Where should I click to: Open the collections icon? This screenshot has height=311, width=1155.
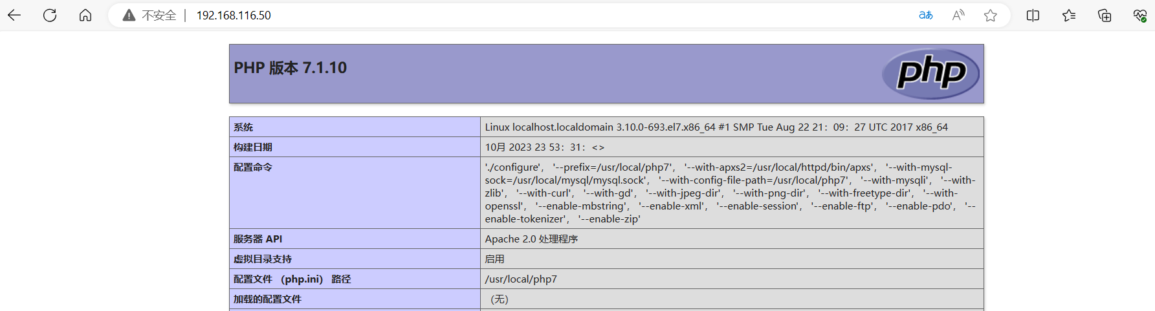click(1105, 16)
